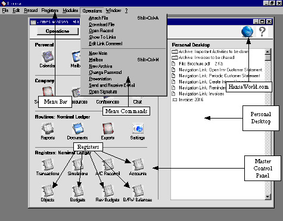The width and height of the screenshot is (283, 221).
Task: Click Personal Desktop scrollbar down arrow
Action: (268, 197)
